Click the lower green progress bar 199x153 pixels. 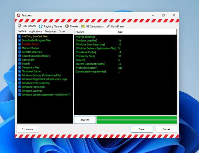pyautogui.click(x=136, y=122)
